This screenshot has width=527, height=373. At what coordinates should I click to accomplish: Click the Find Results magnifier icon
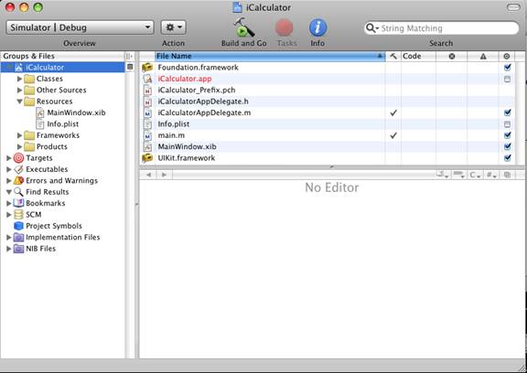[18, 192]
